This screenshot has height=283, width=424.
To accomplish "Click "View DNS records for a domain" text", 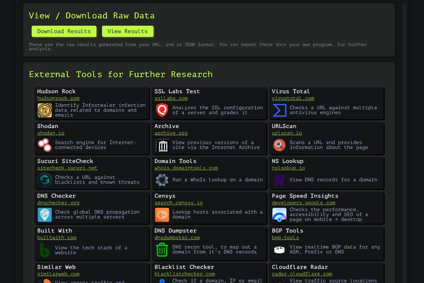I will point(333,180).
